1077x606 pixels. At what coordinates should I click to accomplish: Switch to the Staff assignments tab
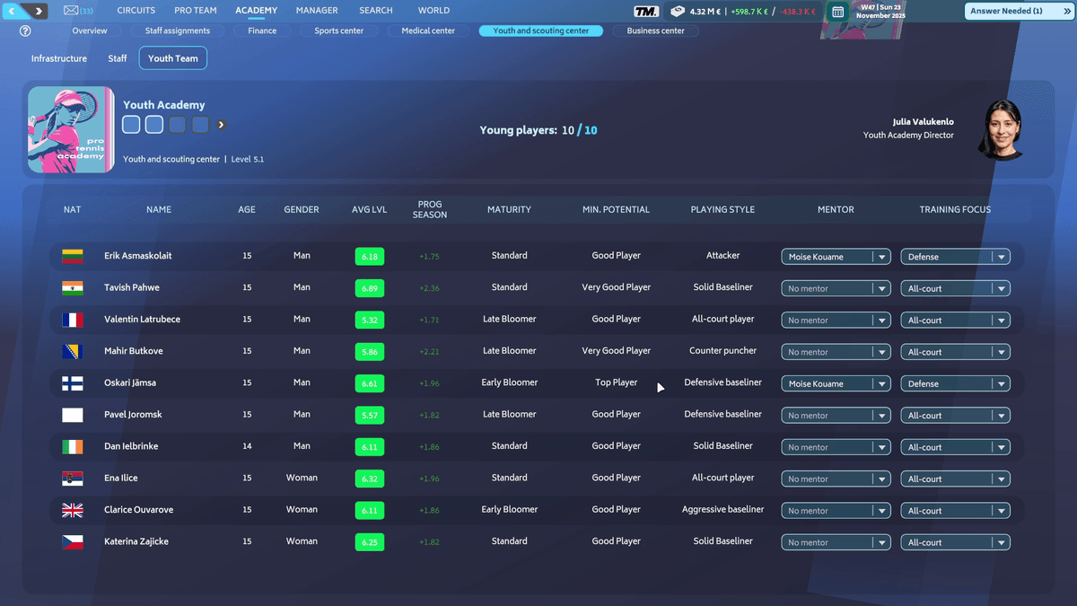[x=177, y=31]
